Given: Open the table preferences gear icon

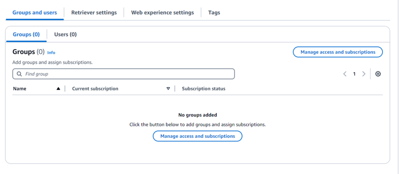Looking at the screenshot, I should (378, 74).
